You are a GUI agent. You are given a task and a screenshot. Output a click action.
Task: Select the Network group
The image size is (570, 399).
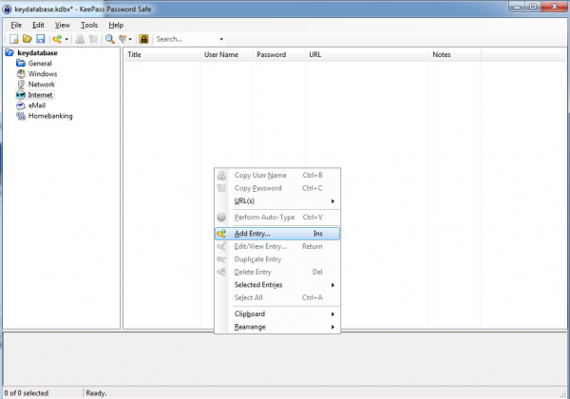pyautogui.click(x=42, y=85)
